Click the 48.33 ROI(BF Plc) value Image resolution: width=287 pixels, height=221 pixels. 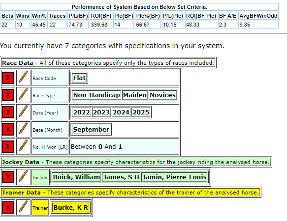(x=201, y=25)
